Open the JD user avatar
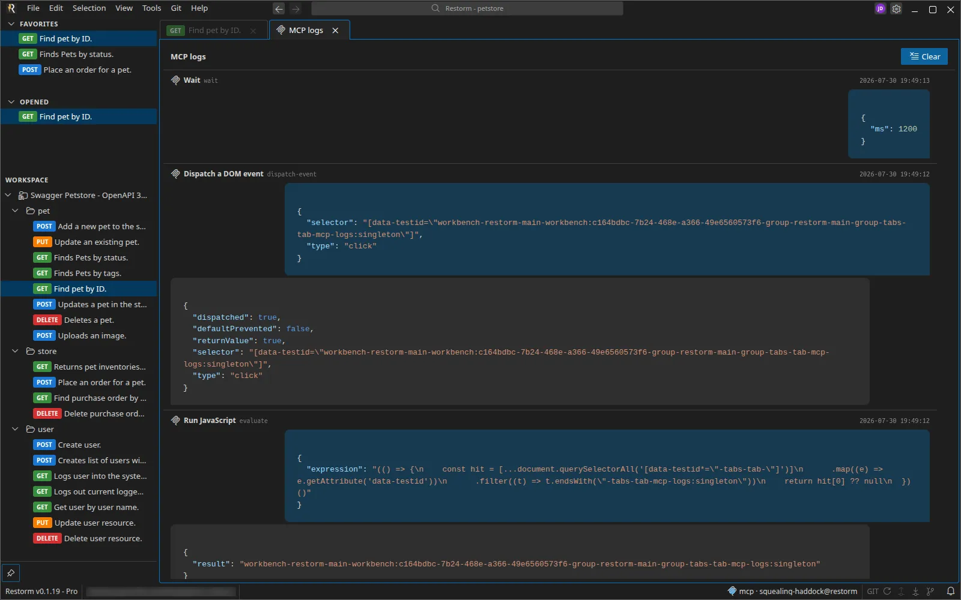The width and height of the screenshot is (961, 600). [x=880, y=8]
